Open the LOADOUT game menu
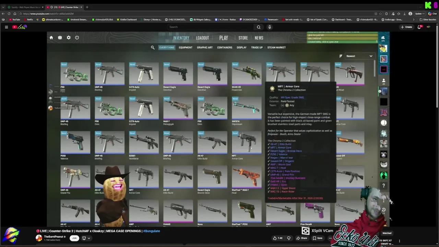 [202, 38]
